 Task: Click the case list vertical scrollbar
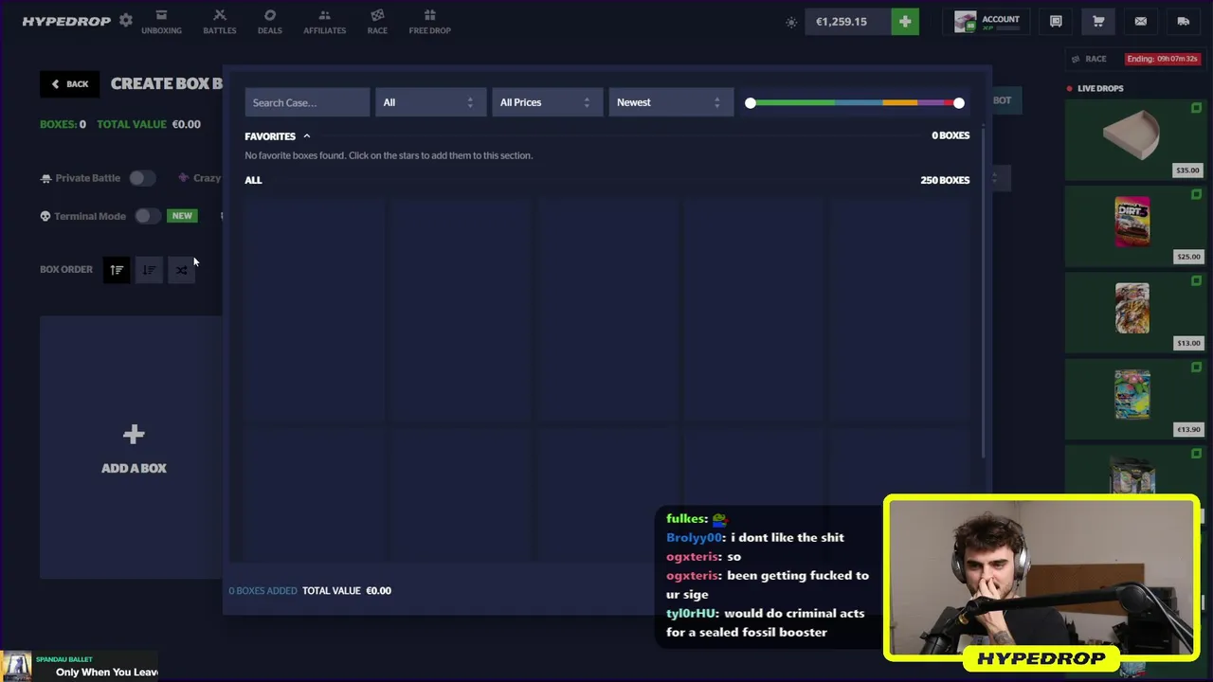pyautogui.click(x=984, y=294)
